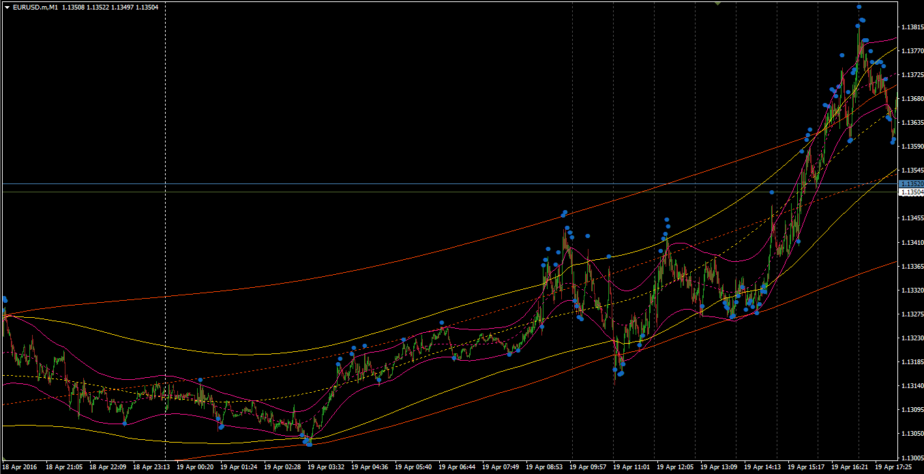Click the 19 Apr 04:36 time label

point(370,468)
